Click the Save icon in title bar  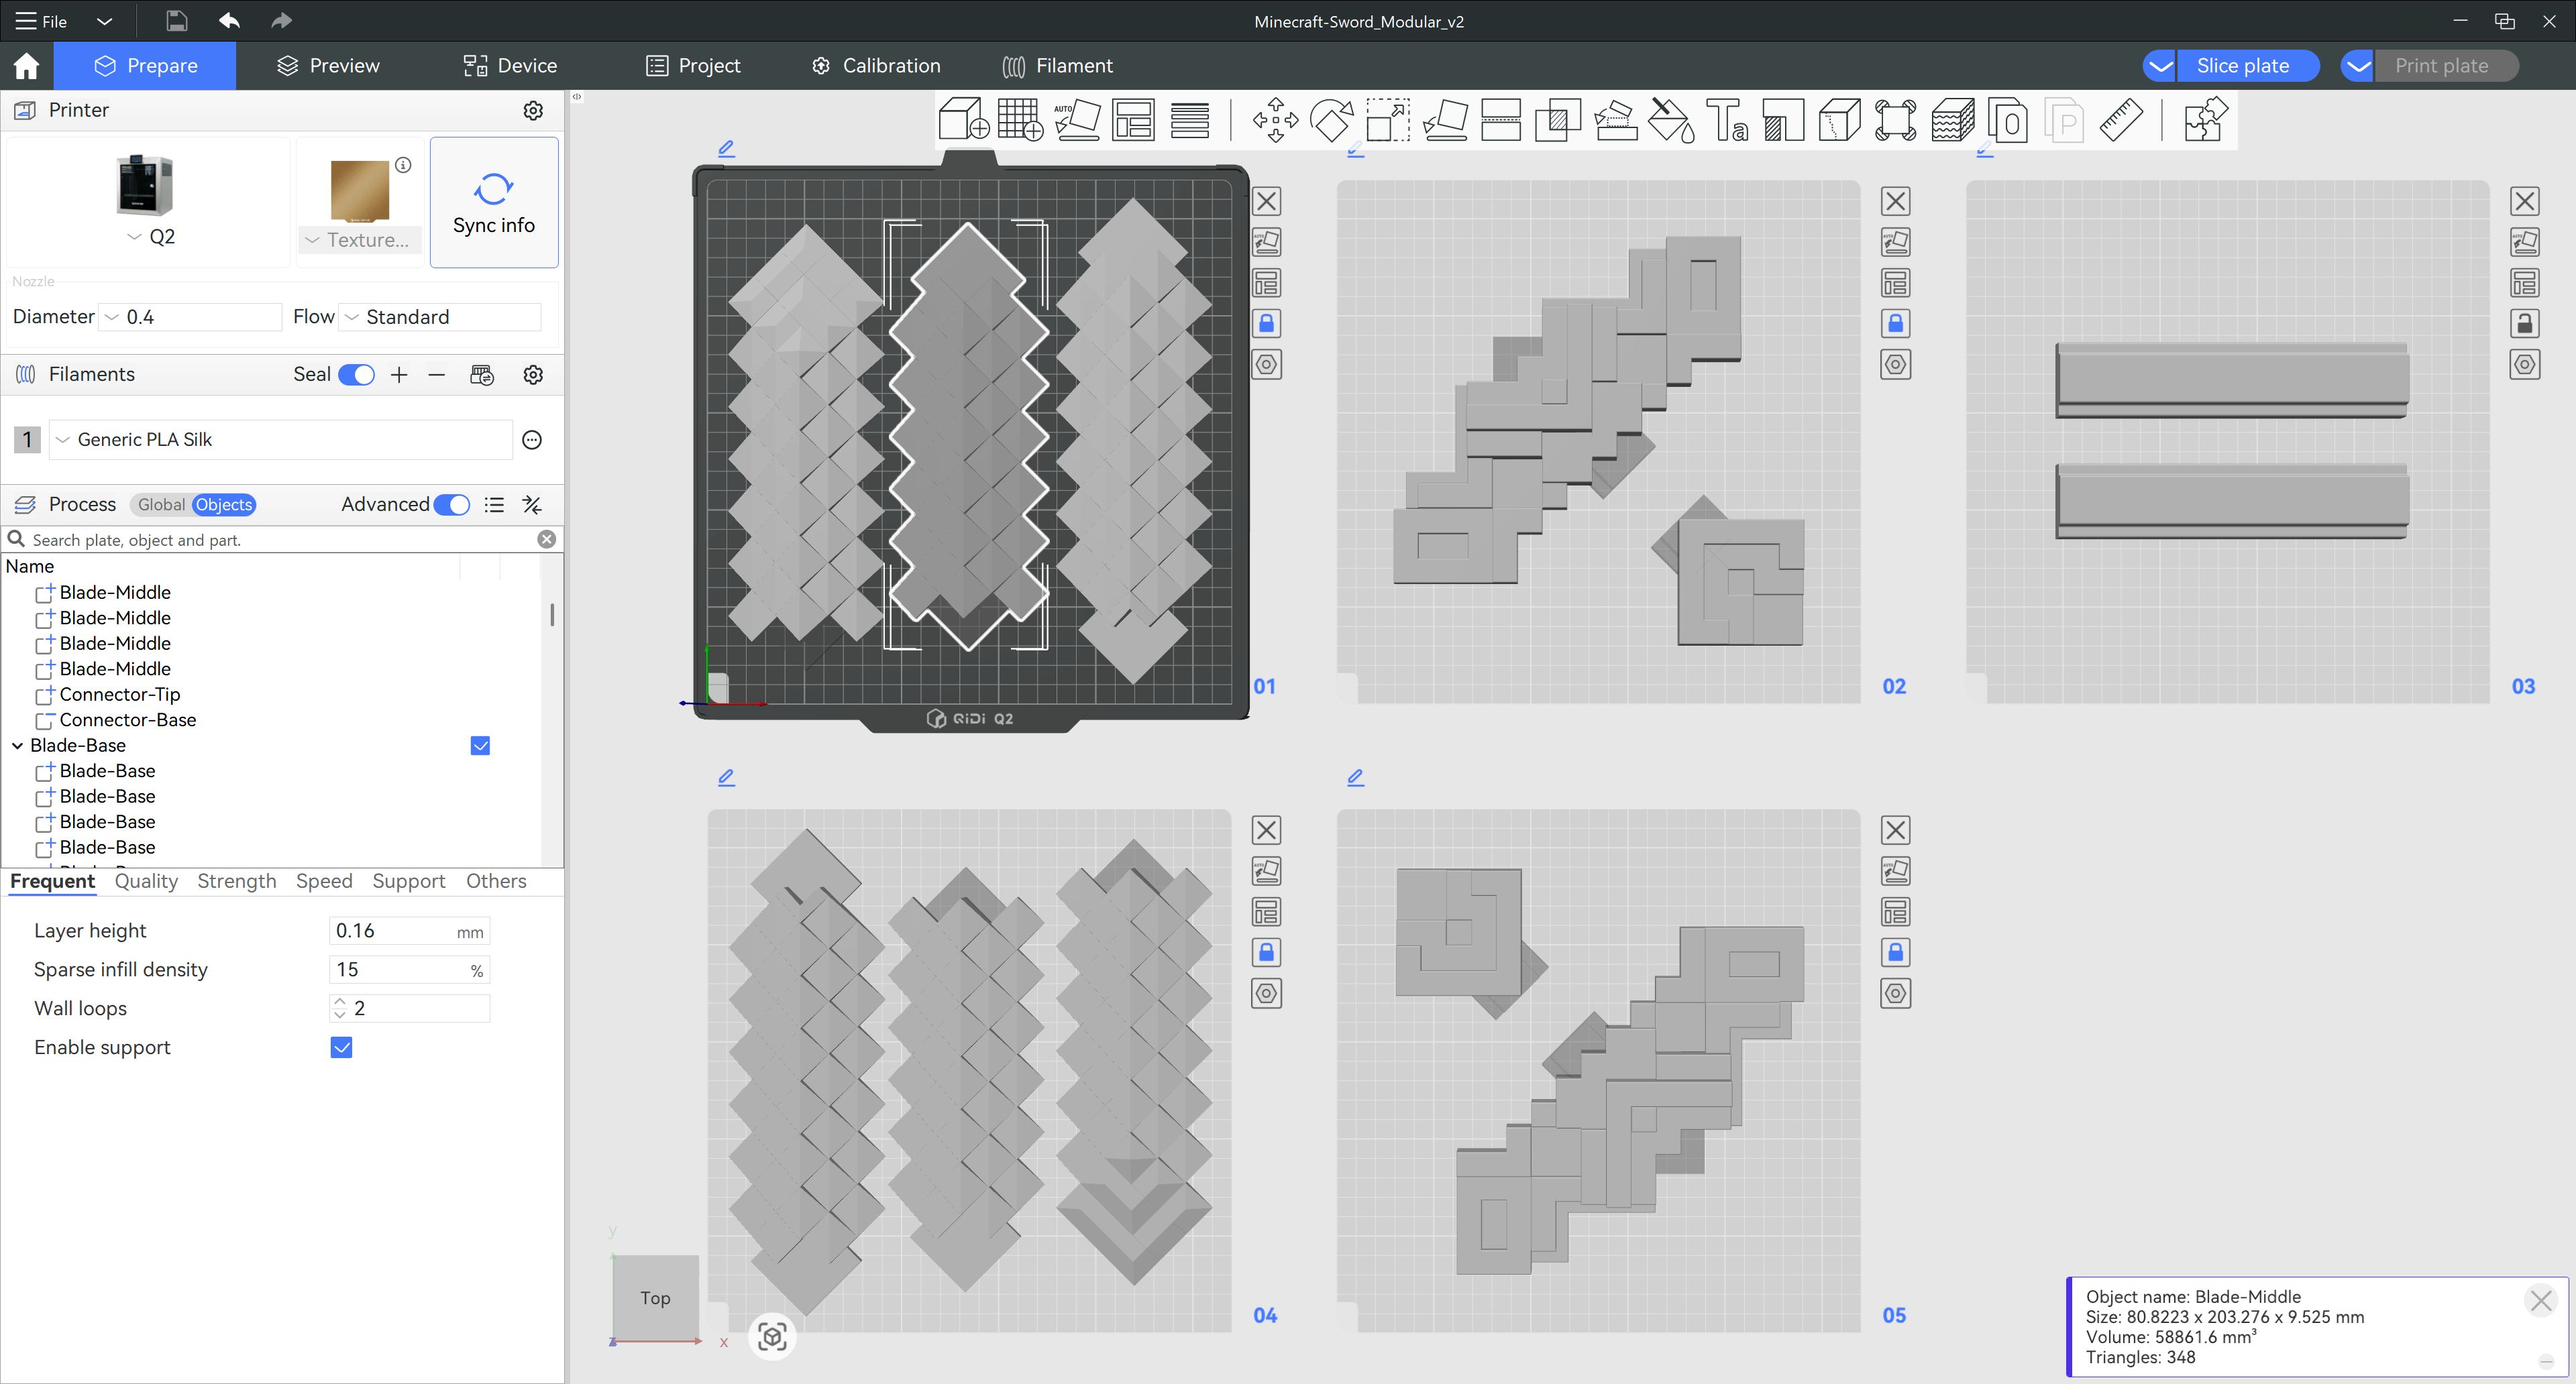[x=176, y=21]
